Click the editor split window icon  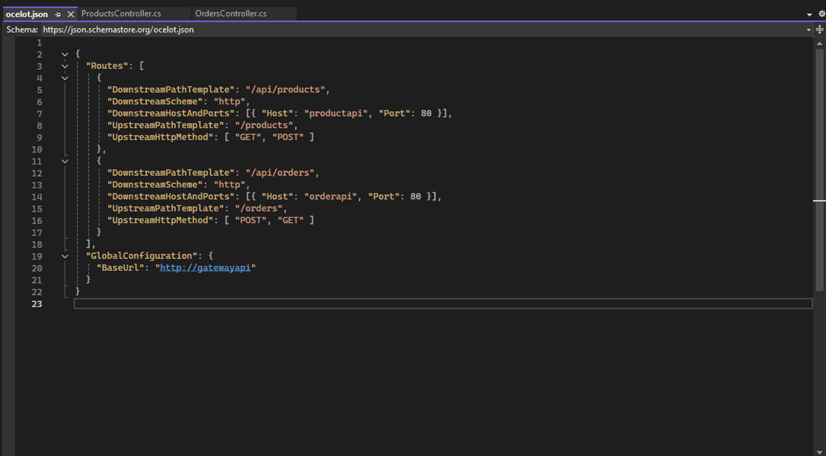point(820,29)
